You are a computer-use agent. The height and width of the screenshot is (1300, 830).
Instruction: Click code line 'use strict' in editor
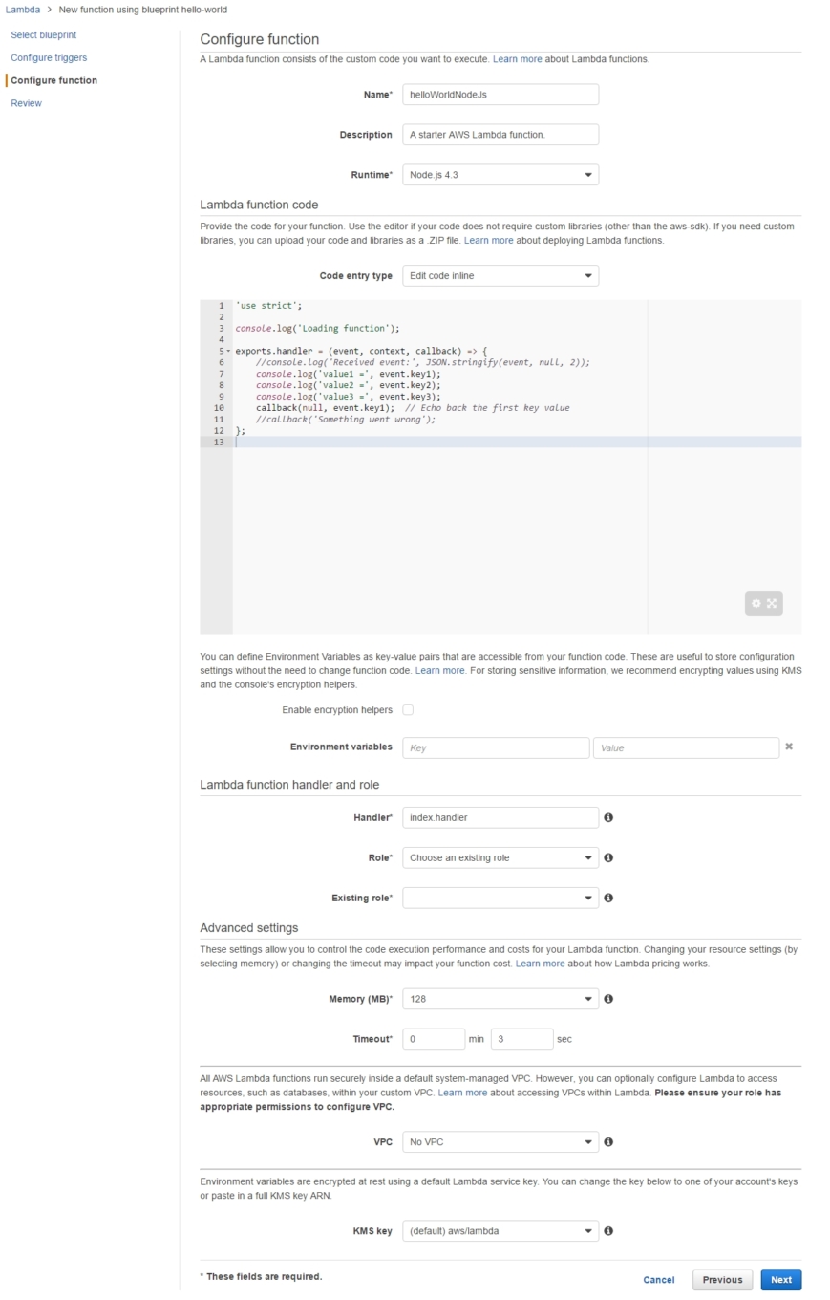tap(268, 306)
